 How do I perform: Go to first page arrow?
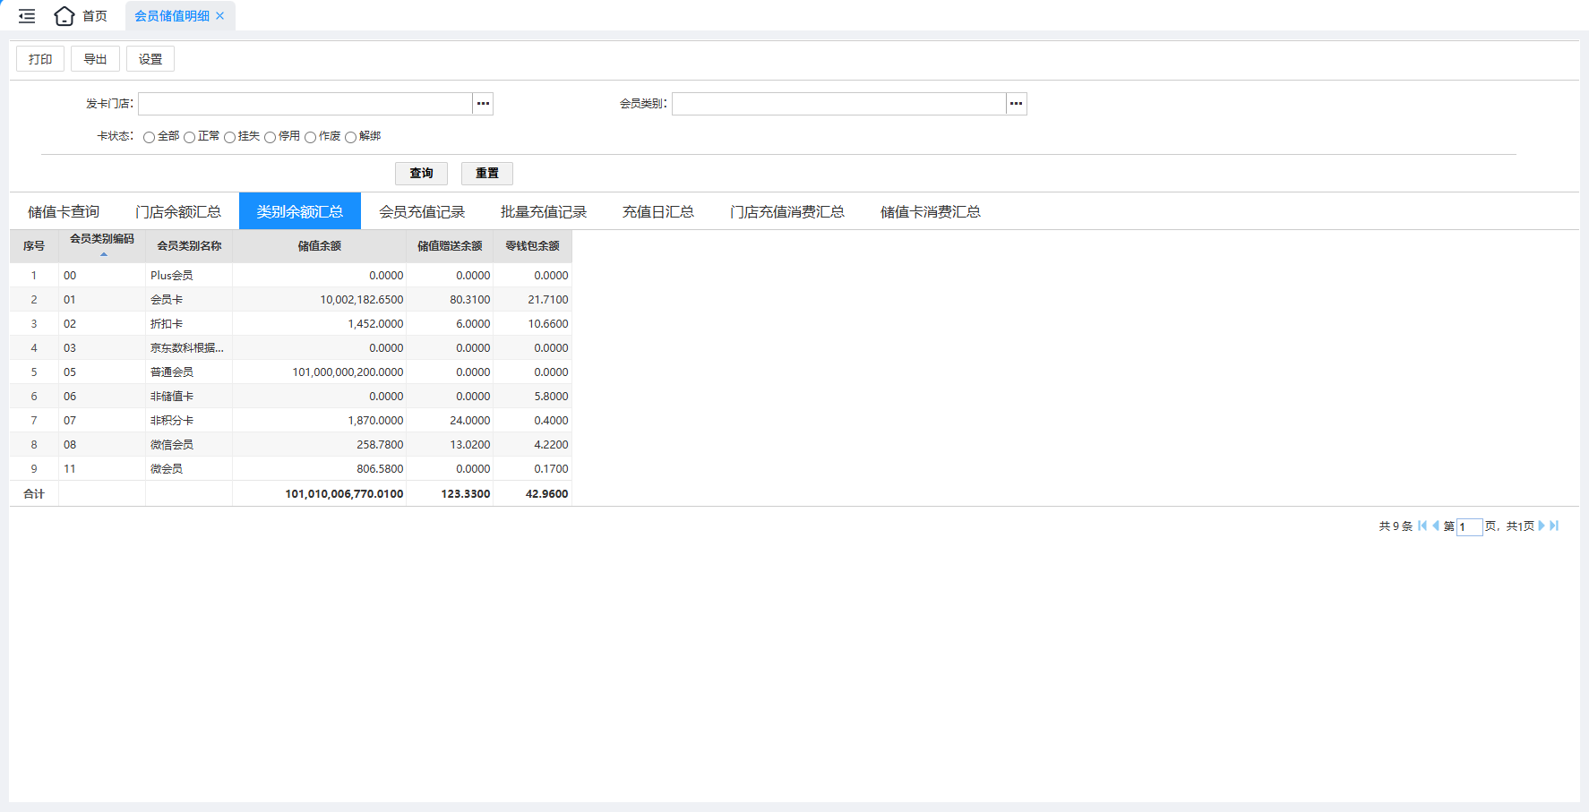coord(1422,526)
